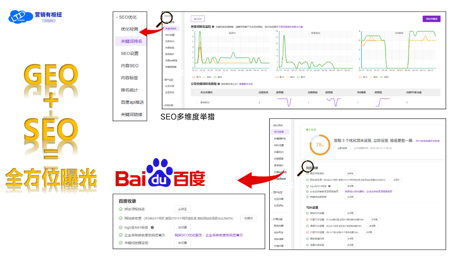Open the 提高搜索排名解决方案 link
Screen dimensions: 460x258
point(291,27)
